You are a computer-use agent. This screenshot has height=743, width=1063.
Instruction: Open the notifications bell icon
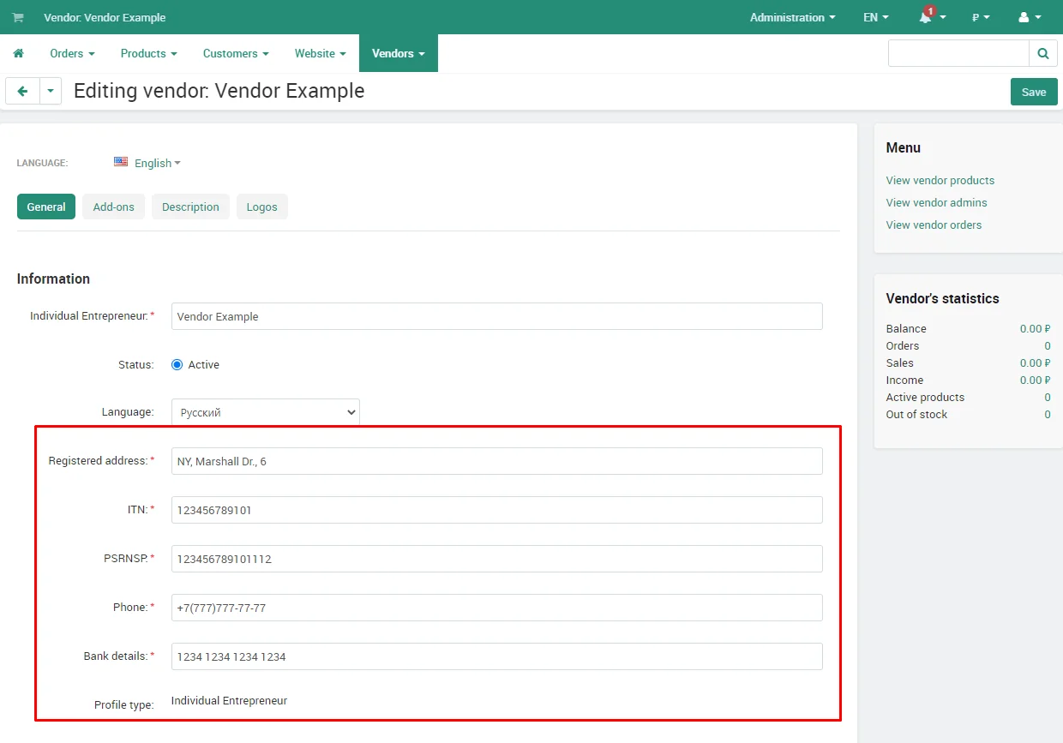(926, 17)
